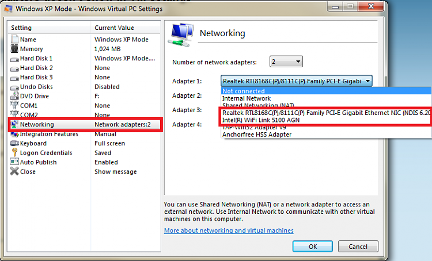Viewport: 432px width, 261px height.
Task: Pick the Realtek PCI-E Gigabit Ethernet NIC entry
Action: click(326, 113)
